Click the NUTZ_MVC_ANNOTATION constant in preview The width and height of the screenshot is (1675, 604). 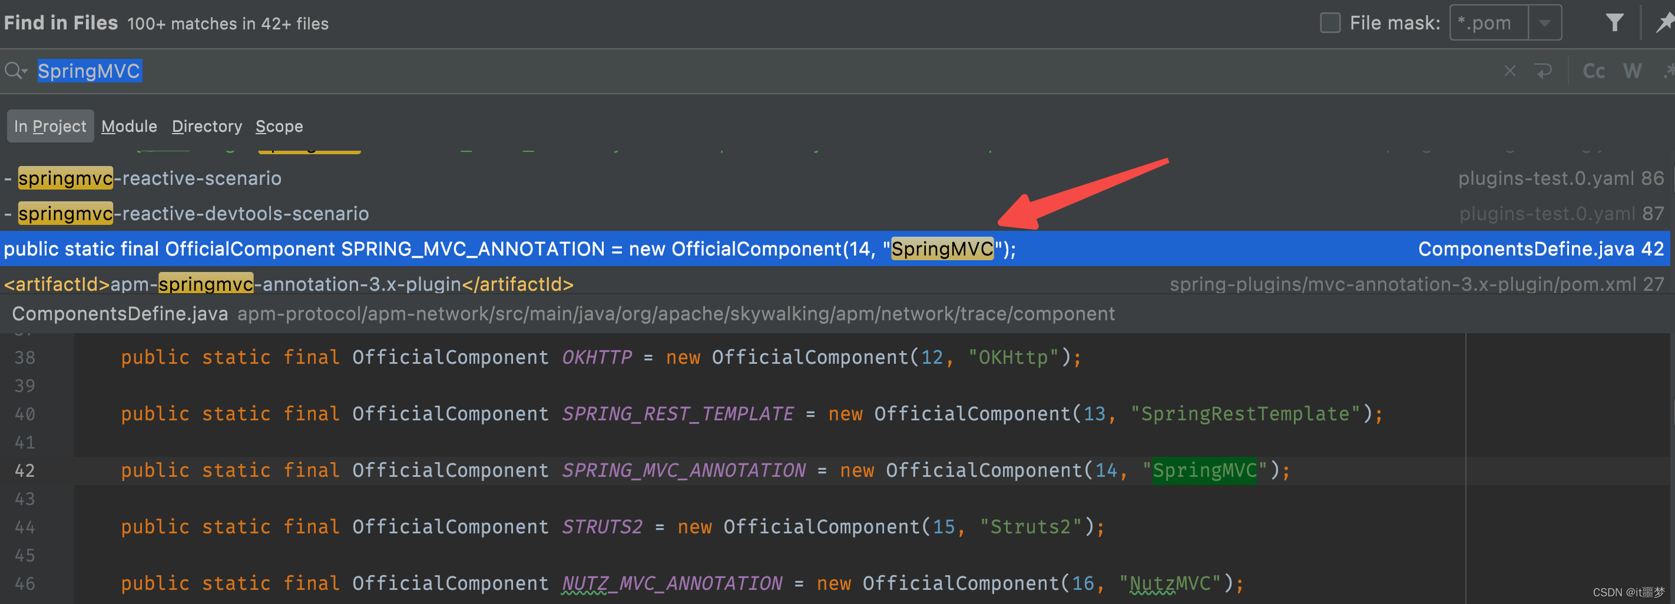[x=671, y=584]
